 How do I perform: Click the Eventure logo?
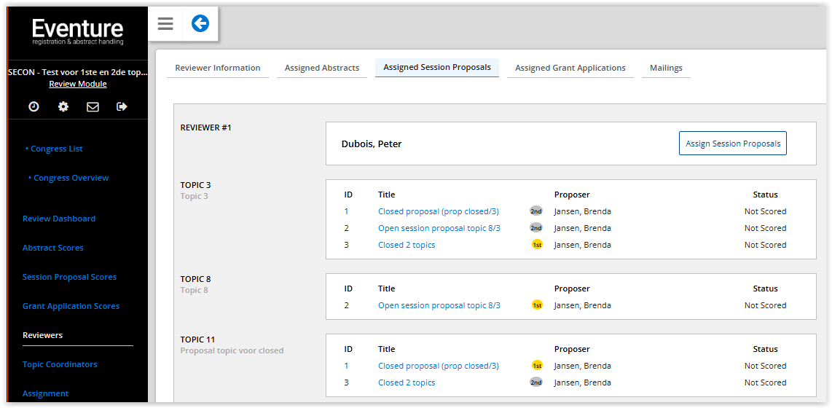click(78, 31)
